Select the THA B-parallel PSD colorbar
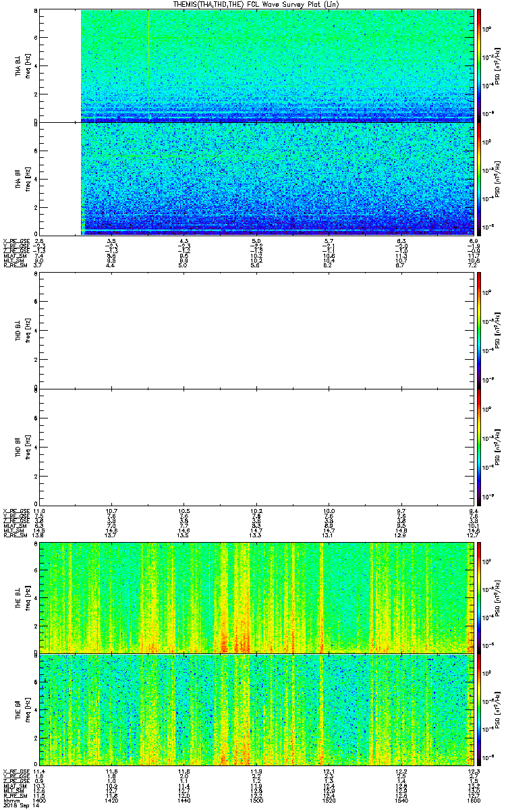 (479, 178)
